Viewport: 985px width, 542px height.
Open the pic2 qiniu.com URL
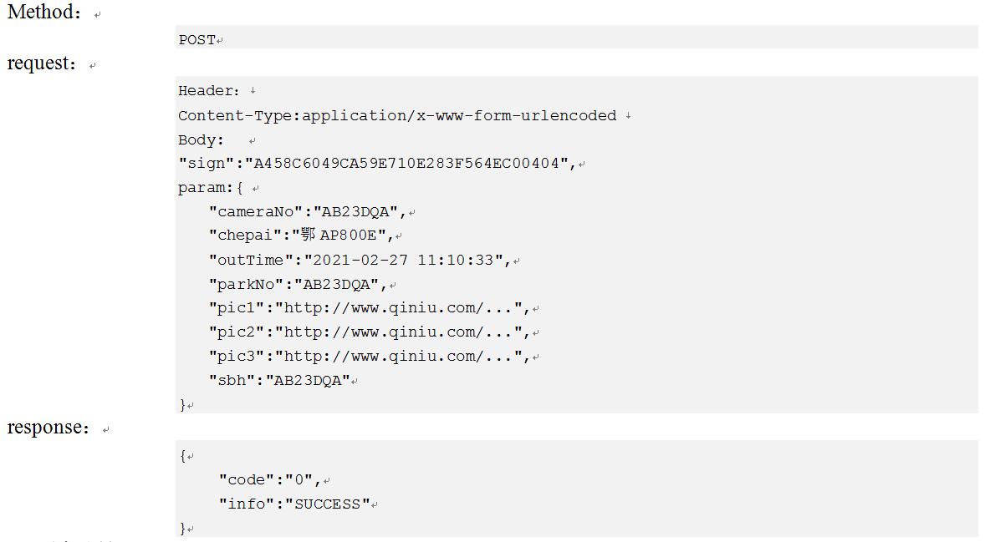399,332
